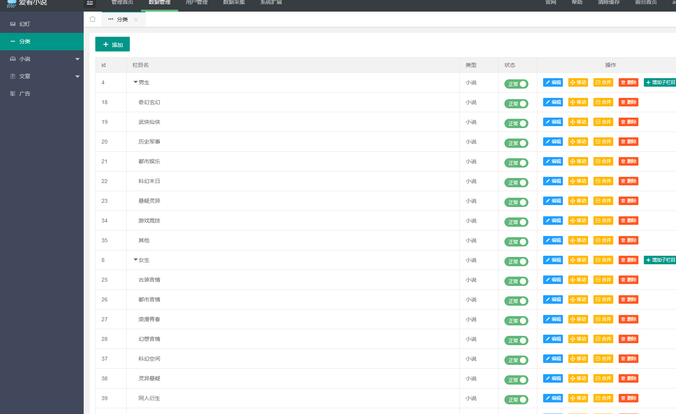Toggle the 正常 switch for 男生

pyautogui.click(x=516, y=84)
